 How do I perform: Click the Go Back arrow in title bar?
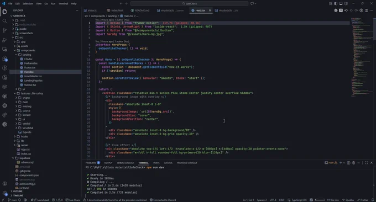click(121, 4)
